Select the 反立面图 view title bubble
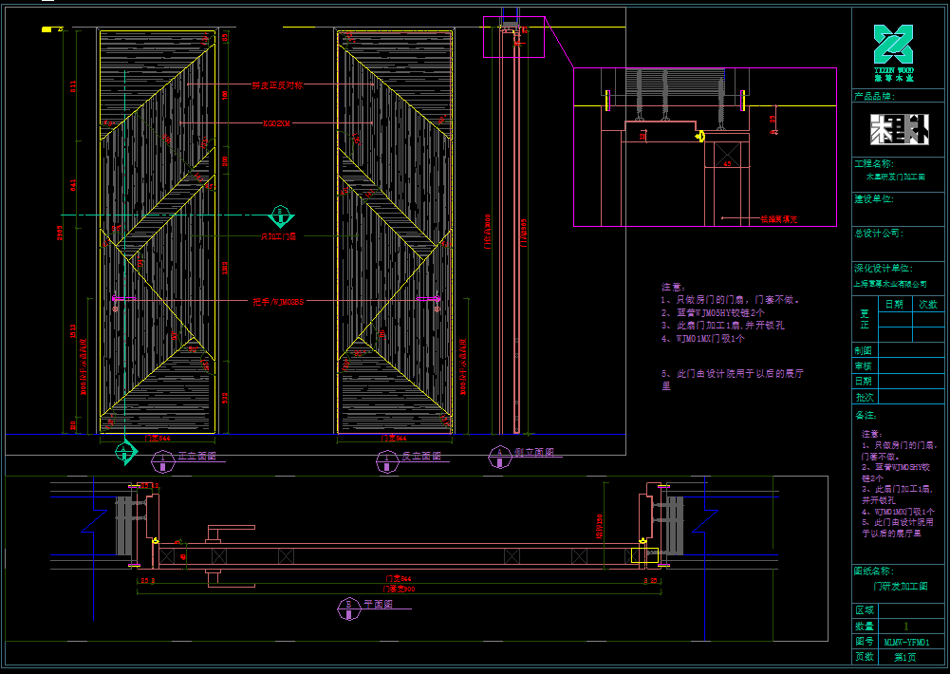The image size is (950, 674). click(385, 460)
